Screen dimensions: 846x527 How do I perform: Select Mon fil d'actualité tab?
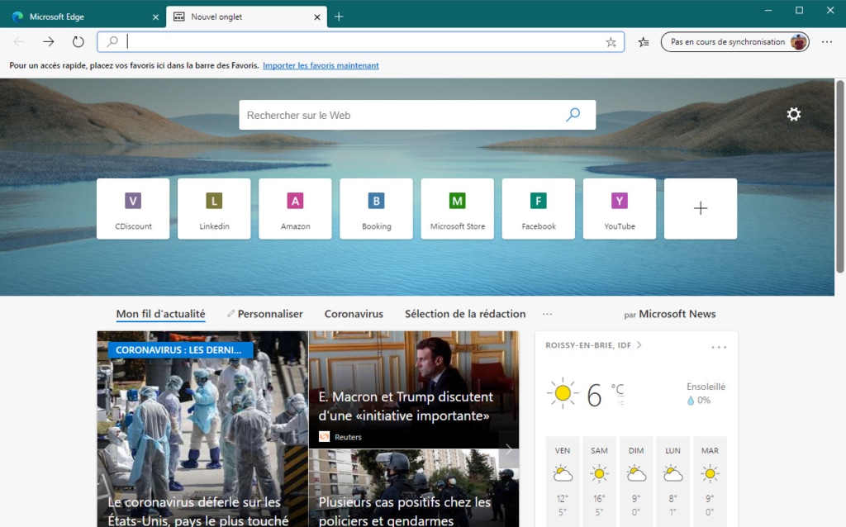161,314
